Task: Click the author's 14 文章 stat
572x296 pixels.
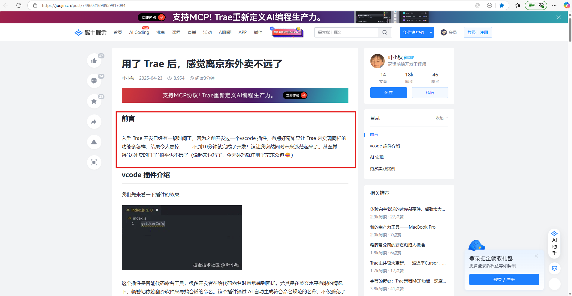Action: [x=383, y=78]
